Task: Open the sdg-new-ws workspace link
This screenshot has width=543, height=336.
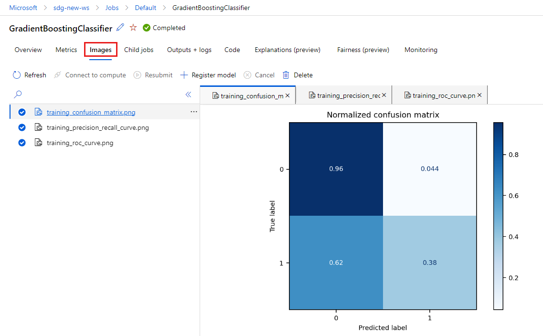Action: point(72,8)
